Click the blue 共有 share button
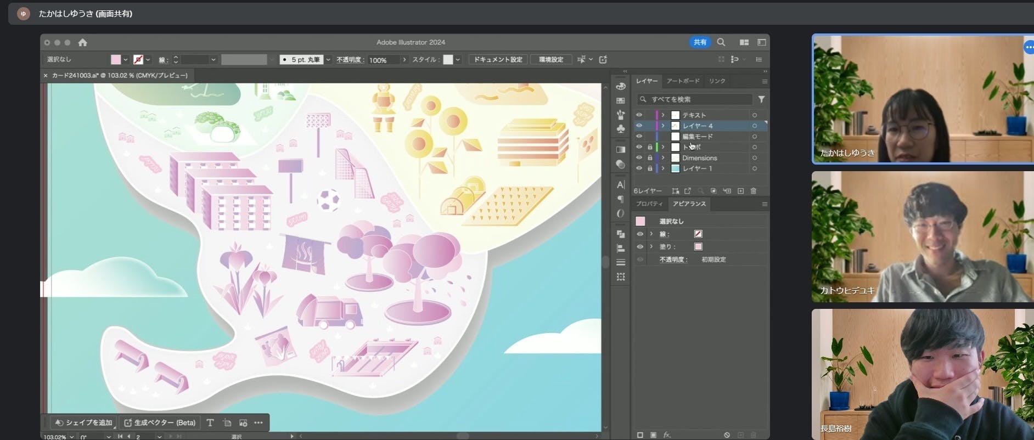Screen dimensions: 1034x440 pyautogui.click(x=700, y=42)
